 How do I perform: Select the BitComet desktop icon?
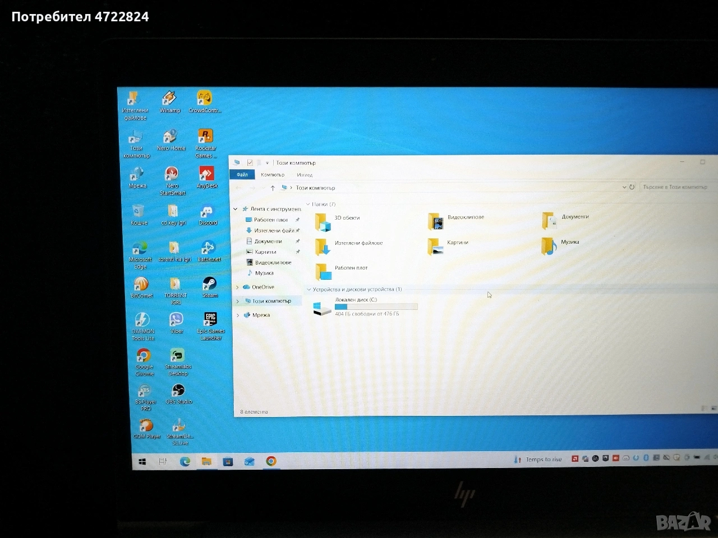[141, 287]
